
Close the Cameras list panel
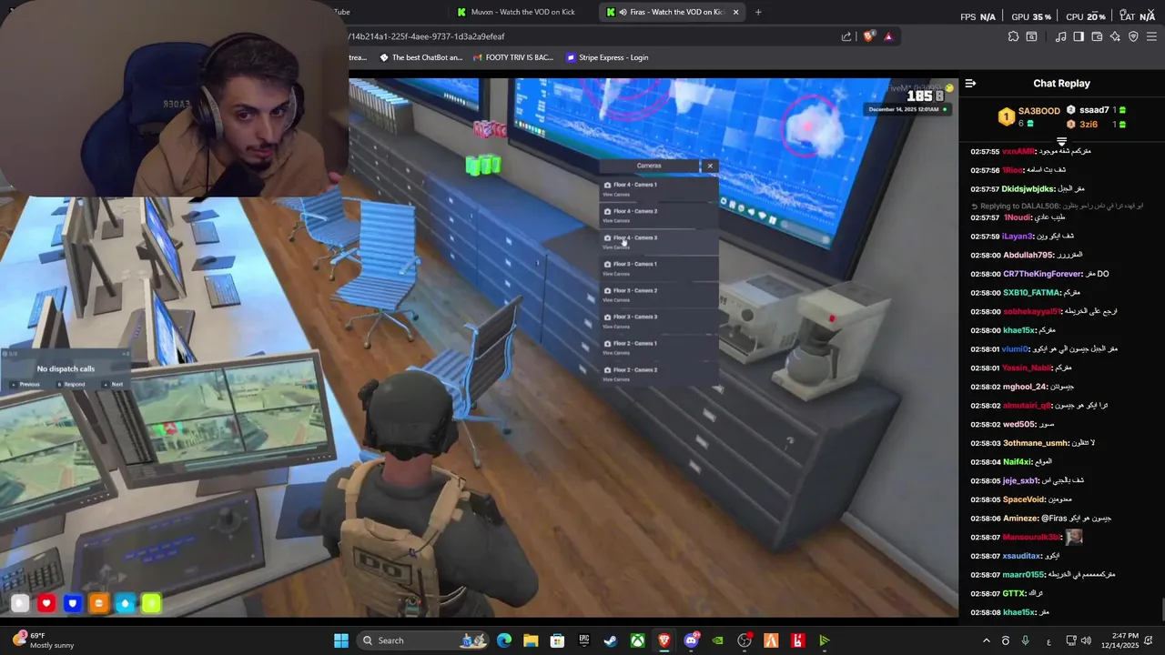point(710,166)
